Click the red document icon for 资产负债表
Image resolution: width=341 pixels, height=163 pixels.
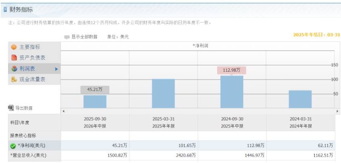[x=14, y=58]
